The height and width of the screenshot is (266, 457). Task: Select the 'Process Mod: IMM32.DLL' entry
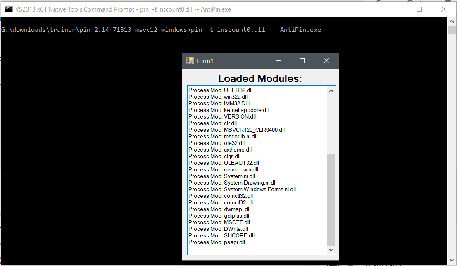(x=220, y=103)
